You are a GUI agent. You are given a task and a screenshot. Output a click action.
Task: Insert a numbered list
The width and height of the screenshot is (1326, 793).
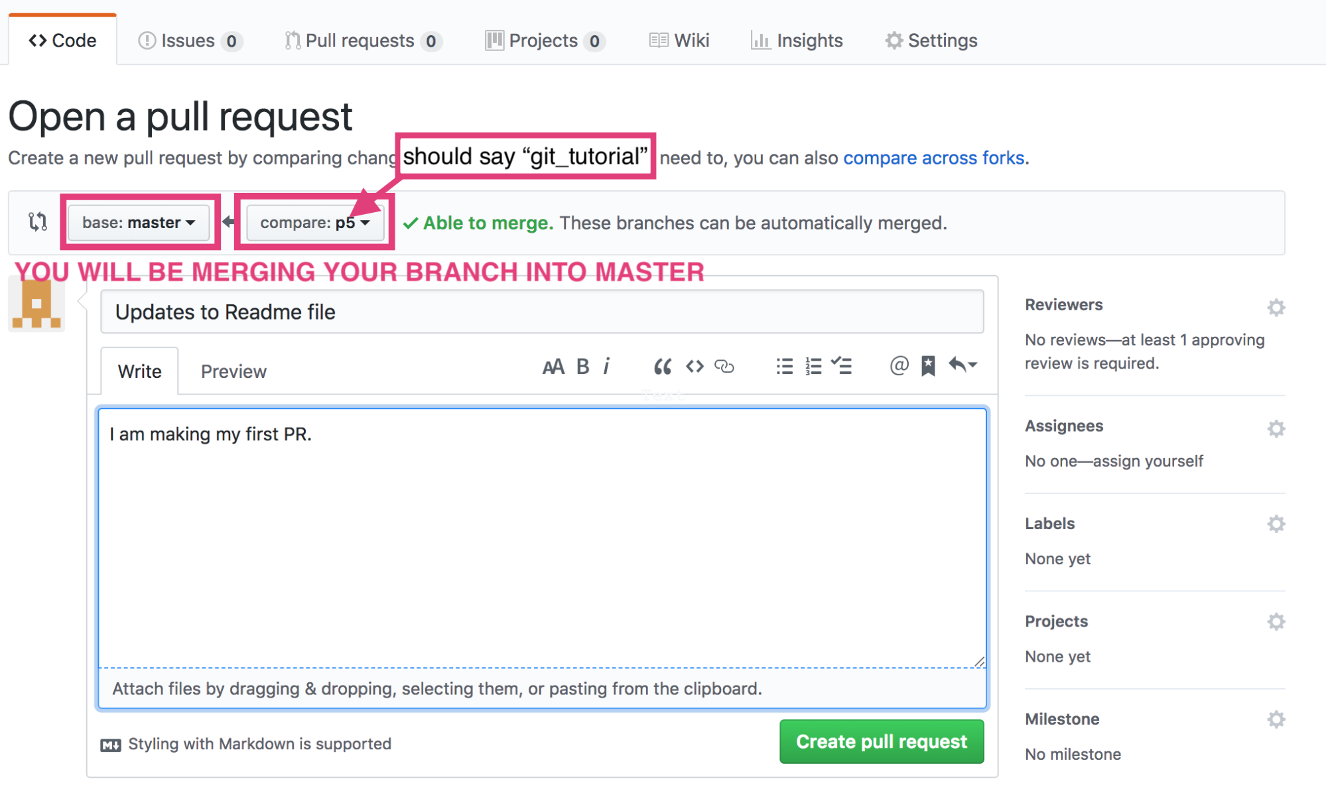coord(813,366)
